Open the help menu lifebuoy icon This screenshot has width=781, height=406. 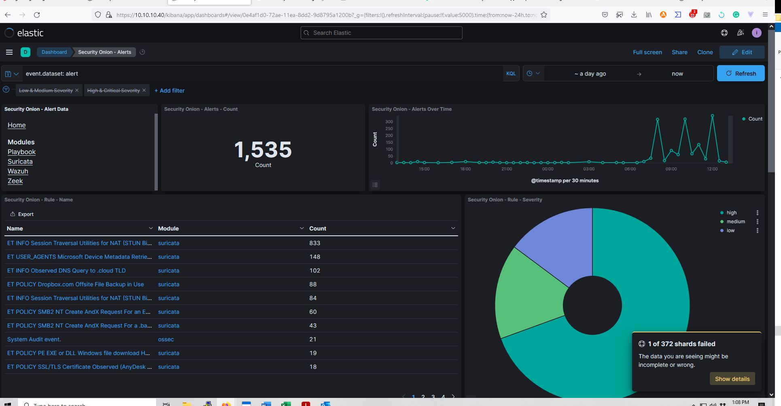[724, 33]
